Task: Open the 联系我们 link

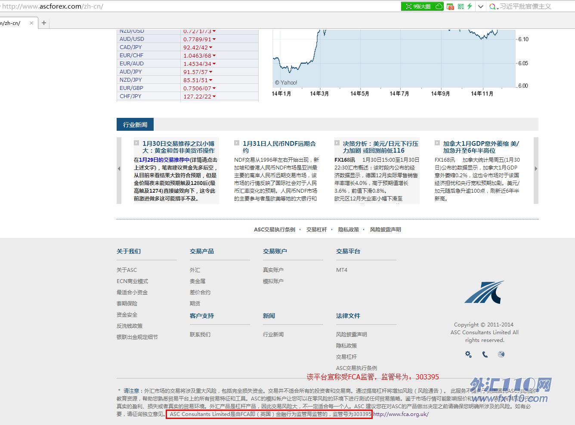Action: coord(200,335)
